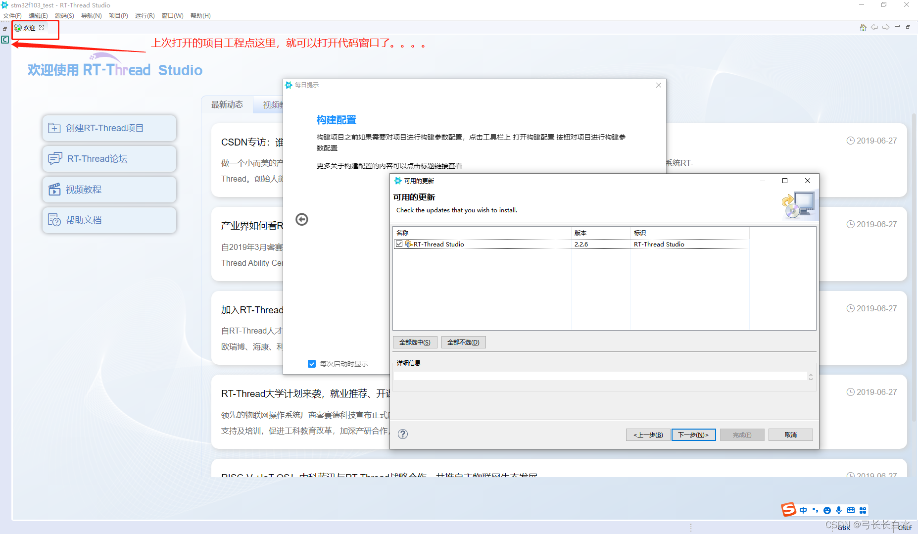Open 加入RT-Thread news card title
This screenshot has width=918, height=534.
click(252, 310)
